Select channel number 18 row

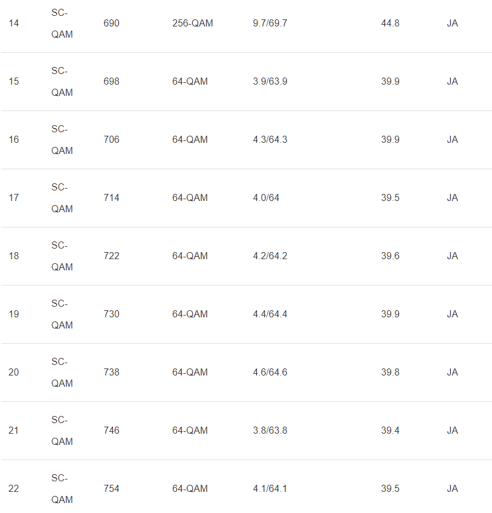14,256
